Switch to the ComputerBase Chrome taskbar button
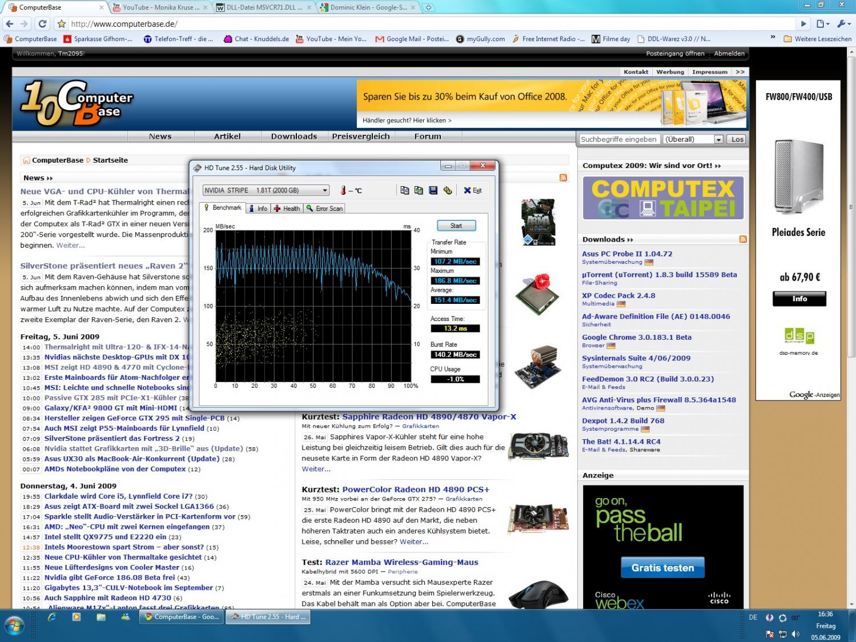Viewport: 856px width, 642px height. (x=182, y=617)
